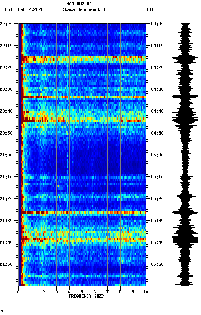This screenshot has height=315, width=201.
Task: Click the '05:30' UTC time label
Action: (157, 221)
